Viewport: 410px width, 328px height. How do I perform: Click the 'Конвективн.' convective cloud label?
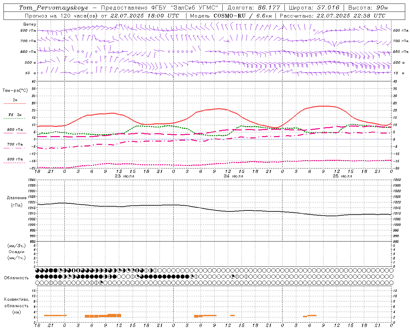(x=16, y=299)
